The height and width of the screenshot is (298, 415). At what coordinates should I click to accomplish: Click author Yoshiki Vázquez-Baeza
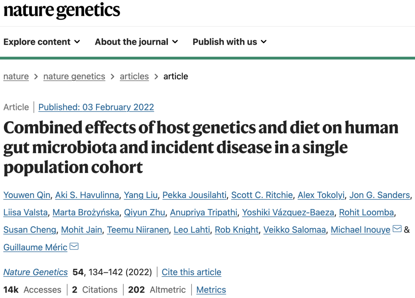[288, 212]
